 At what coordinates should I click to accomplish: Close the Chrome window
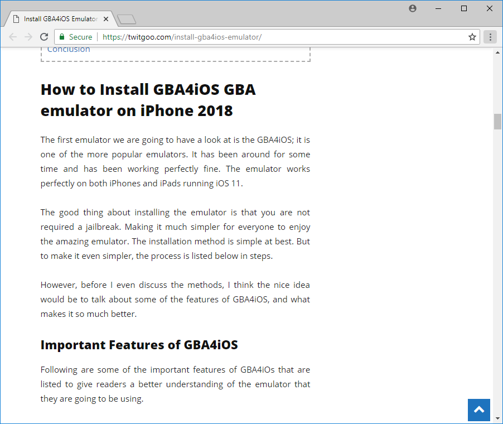click(x=490, y=8)
